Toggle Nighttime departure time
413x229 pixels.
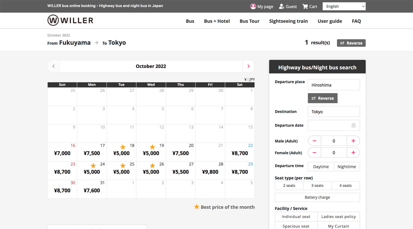pos(347,167)
